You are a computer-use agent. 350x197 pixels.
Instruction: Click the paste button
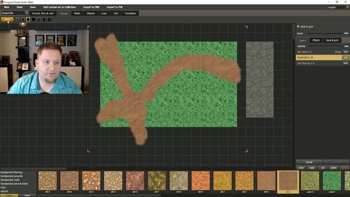pyautogui.click(x=334, y=167)
